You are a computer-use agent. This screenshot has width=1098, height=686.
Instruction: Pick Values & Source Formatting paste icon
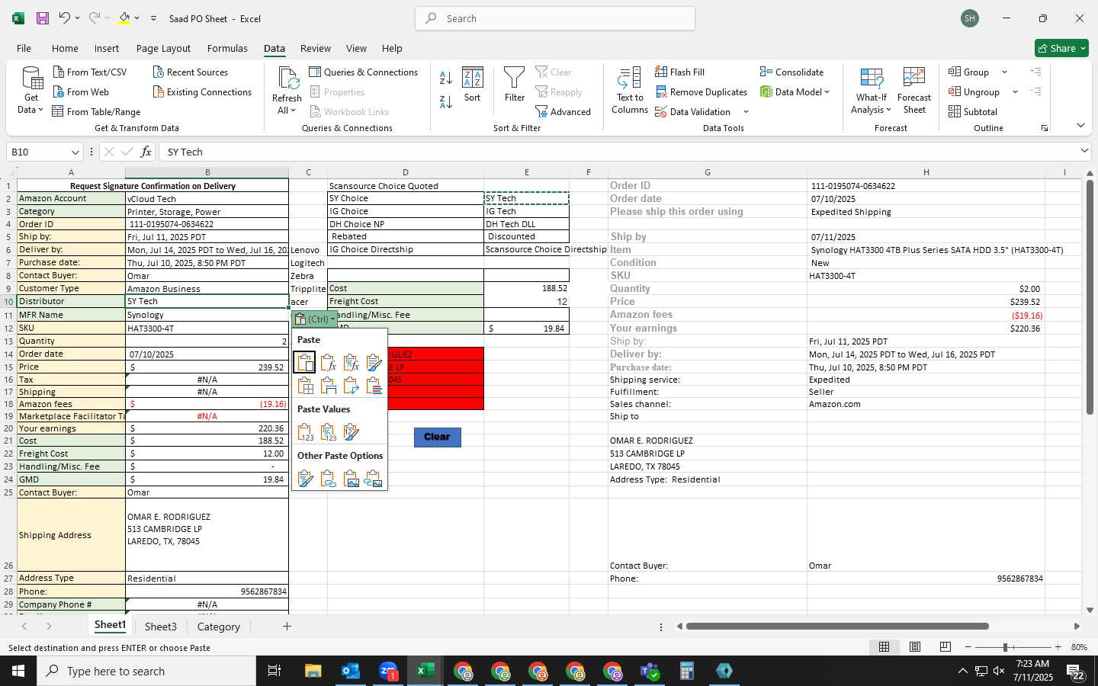click(x=351, y=432)
